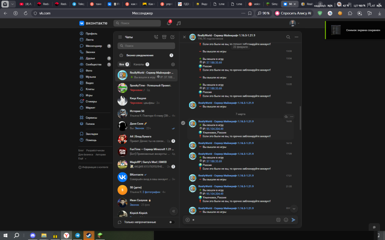Open Telegram from the taskbar

pyautogui.click(x=78, y=235)
